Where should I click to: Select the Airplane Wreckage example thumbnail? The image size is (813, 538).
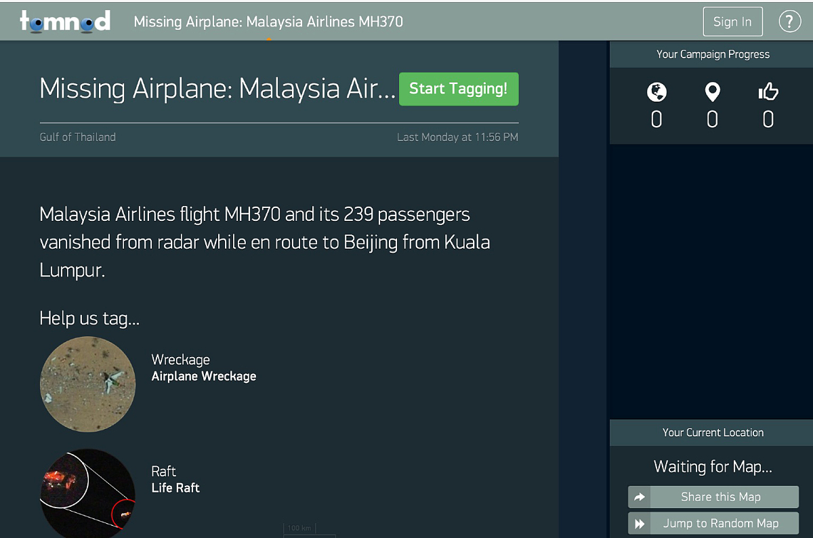(87, 384)
